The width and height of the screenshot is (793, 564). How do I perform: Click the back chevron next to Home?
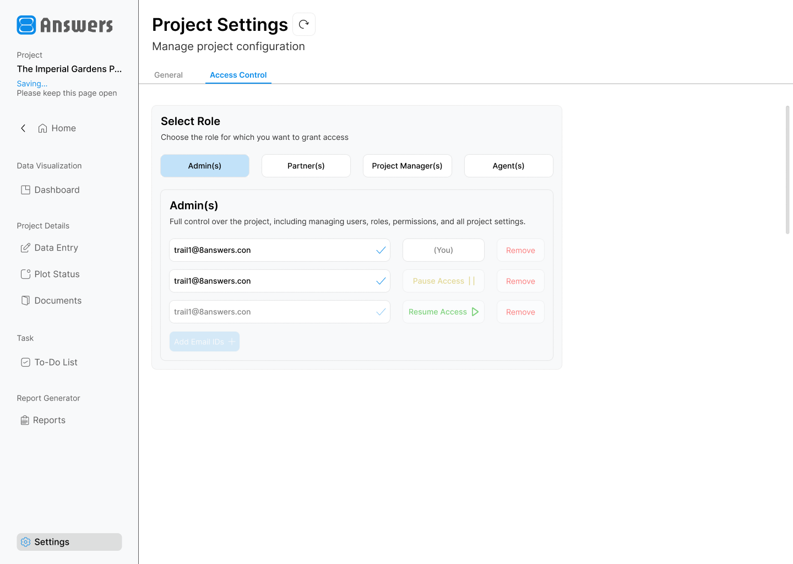pos(23,128)
